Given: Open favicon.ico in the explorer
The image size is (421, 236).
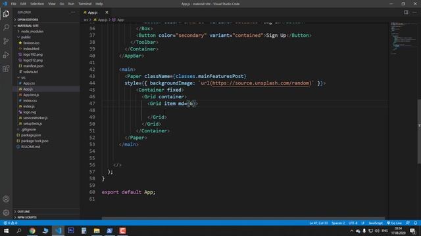Looking at the screenshot, I should 31,43.
